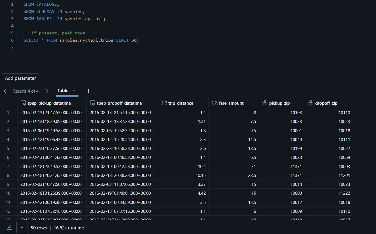Image resolution: width=376 pixels, height=234 pixels.
Task: Go to previous result with left arrow
Action: [6, 91]
